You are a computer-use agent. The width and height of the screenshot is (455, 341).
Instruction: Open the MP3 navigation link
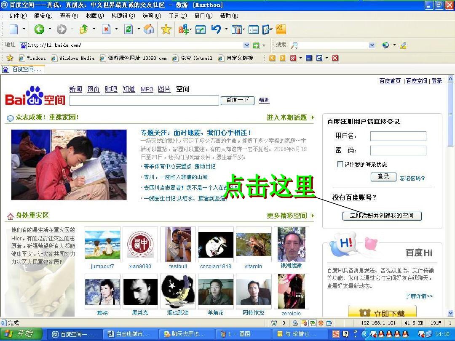pyautogui.click(x=147, y=89)
